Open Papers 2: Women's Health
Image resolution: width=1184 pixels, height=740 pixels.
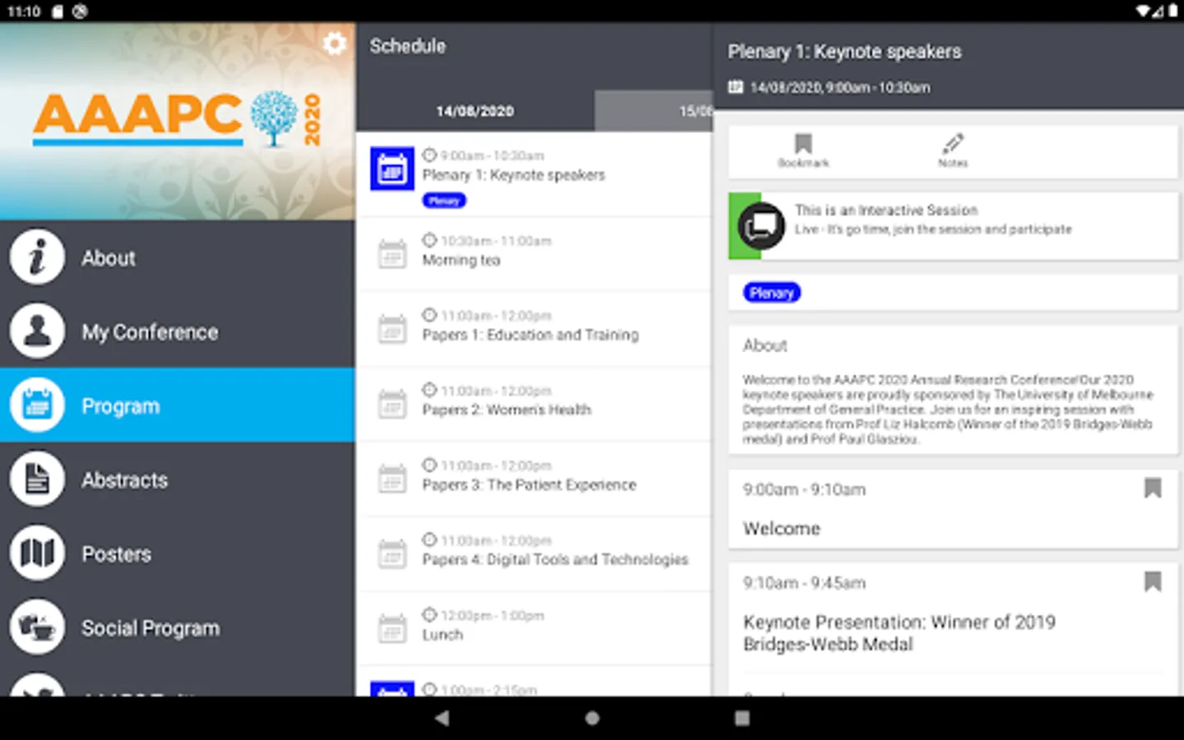534,404
